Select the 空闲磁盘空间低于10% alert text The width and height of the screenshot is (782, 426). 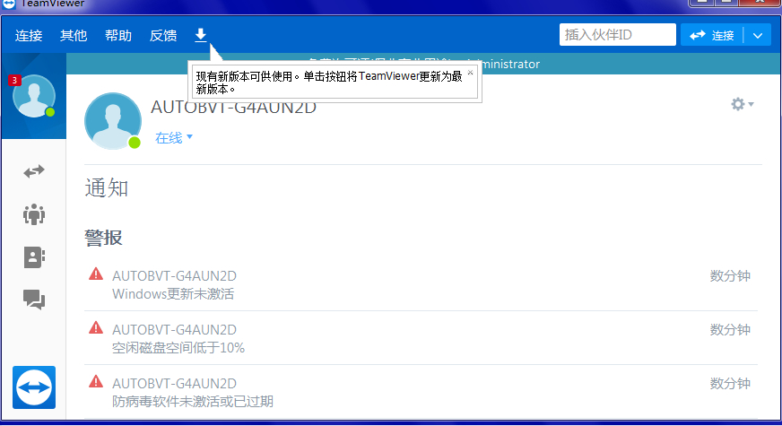tap(178, 348)
